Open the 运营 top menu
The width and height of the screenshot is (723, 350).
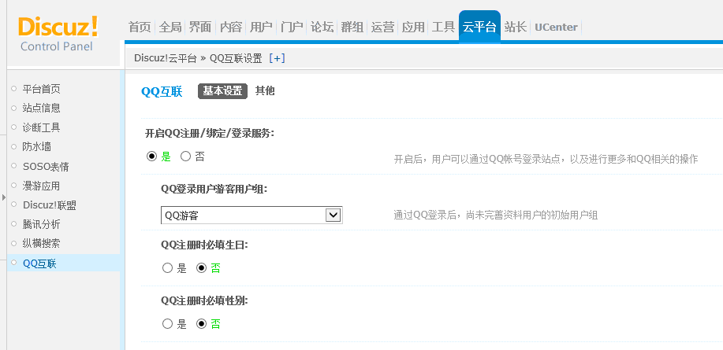coord(382,27)
